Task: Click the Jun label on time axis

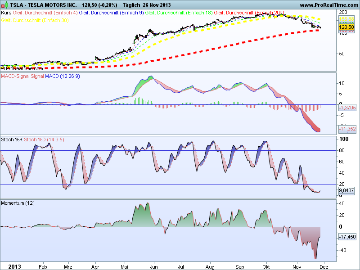Action: tap(154, 267)
